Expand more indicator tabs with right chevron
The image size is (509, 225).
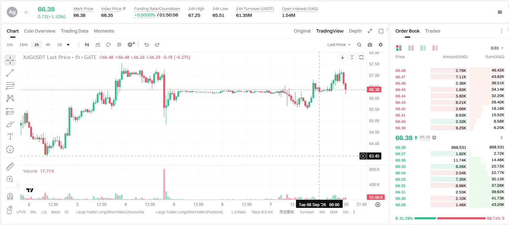click(354, 212)
